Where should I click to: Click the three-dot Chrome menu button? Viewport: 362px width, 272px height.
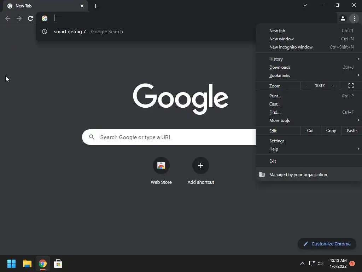point(354,18)
